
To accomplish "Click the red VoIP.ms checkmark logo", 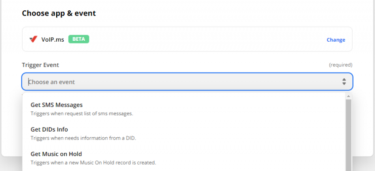I will tap(33, 39).
